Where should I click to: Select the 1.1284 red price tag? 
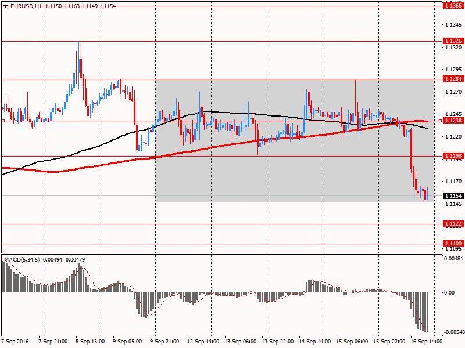(452, 78)
